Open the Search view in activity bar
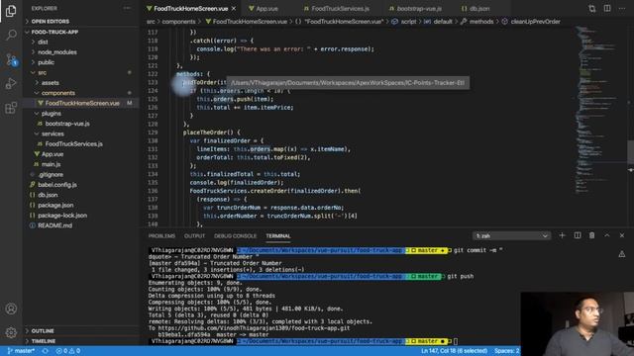 point(11,36)
